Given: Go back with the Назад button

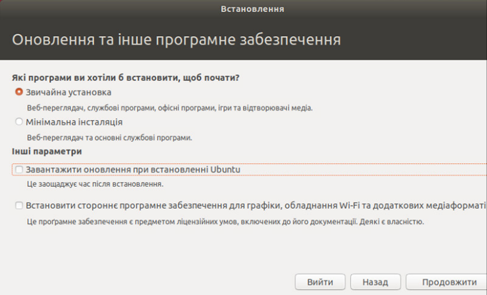Looking at the screenshot, I should (375, 282).
